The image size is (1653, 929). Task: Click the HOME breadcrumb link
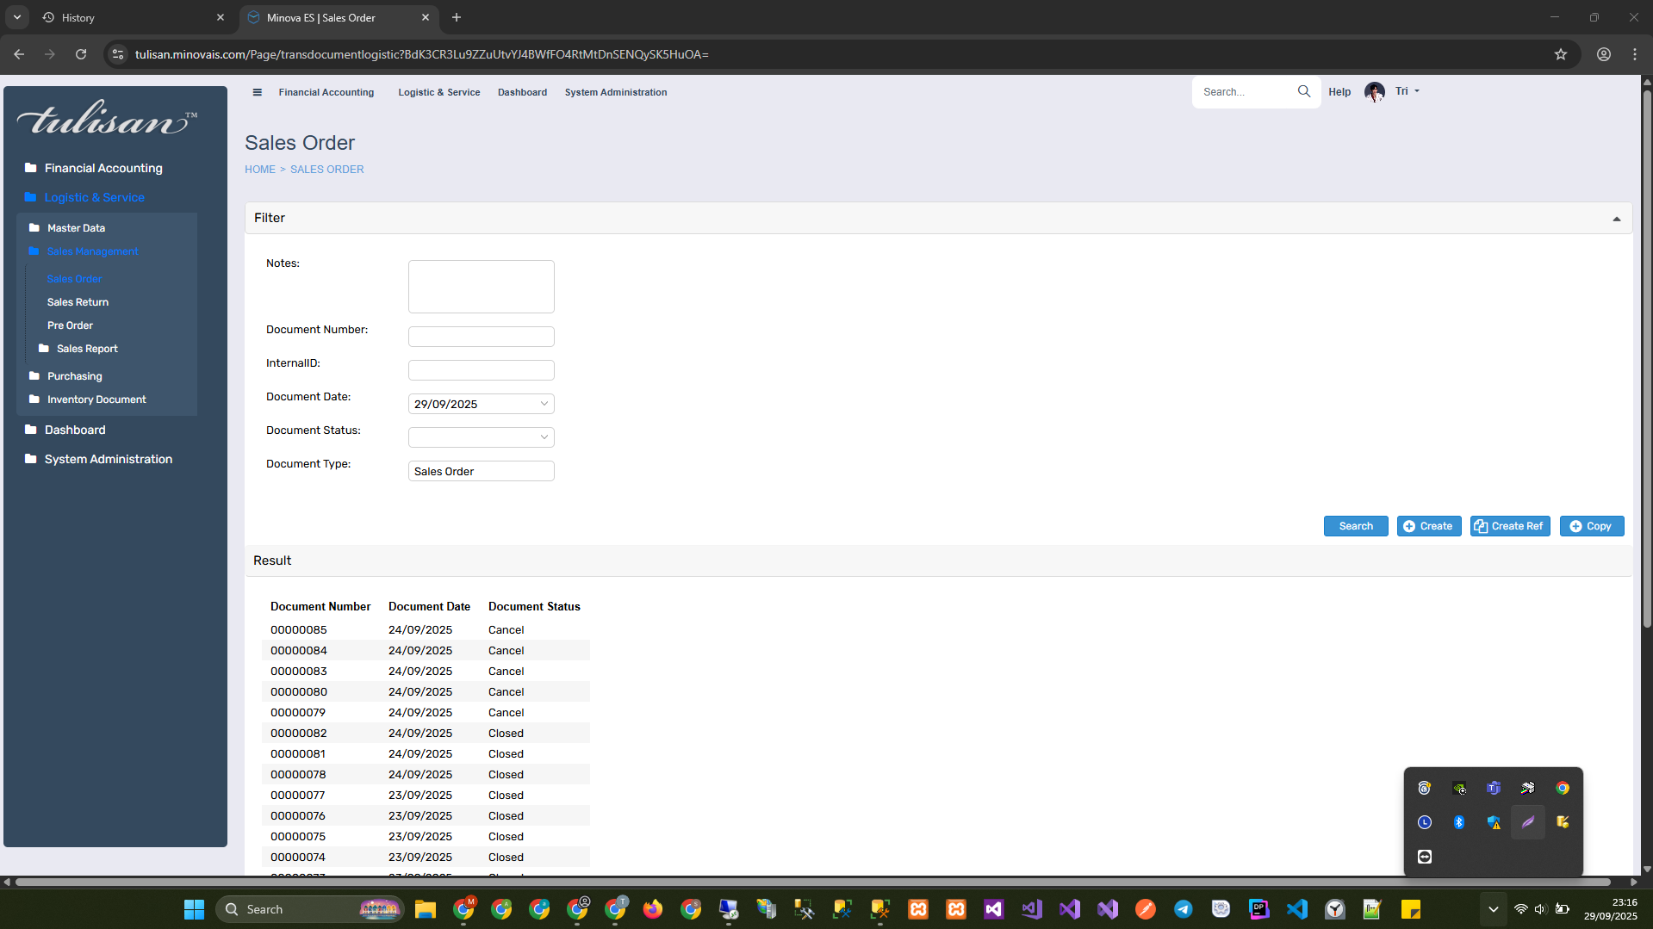(x=259, y=170)
